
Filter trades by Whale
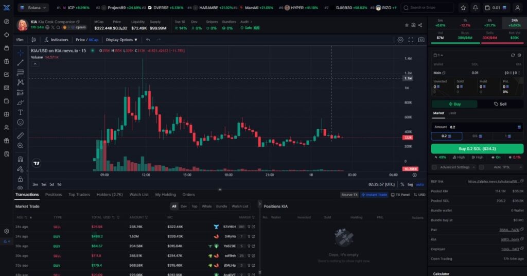click(x=207, y=206)
